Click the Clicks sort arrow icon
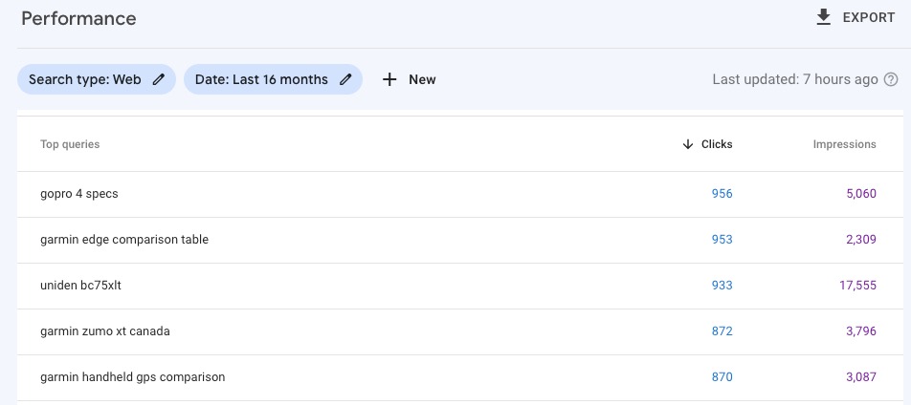The height and width of the screenshot is (405, 911). click(687, 144)
